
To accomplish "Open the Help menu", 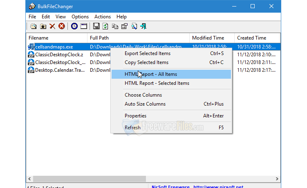I will pyautogui.click(x=121, y=17).
